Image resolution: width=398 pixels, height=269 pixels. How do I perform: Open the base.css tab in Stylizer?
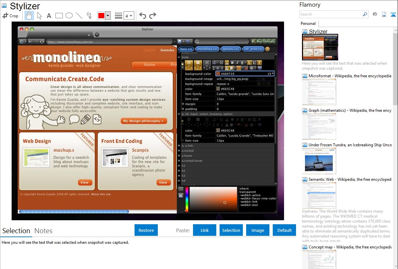(186, 49)
